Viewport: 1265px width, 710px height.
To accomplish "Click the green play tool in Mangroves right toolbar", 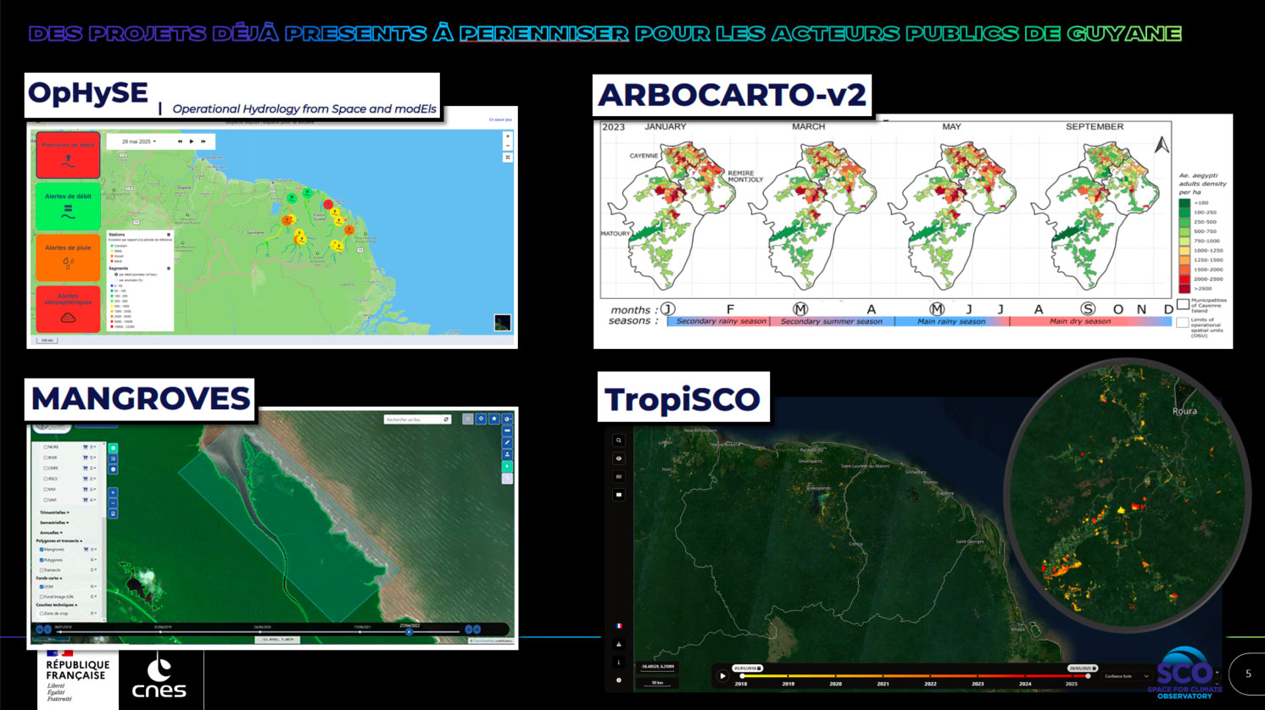I will pos(507,466).
